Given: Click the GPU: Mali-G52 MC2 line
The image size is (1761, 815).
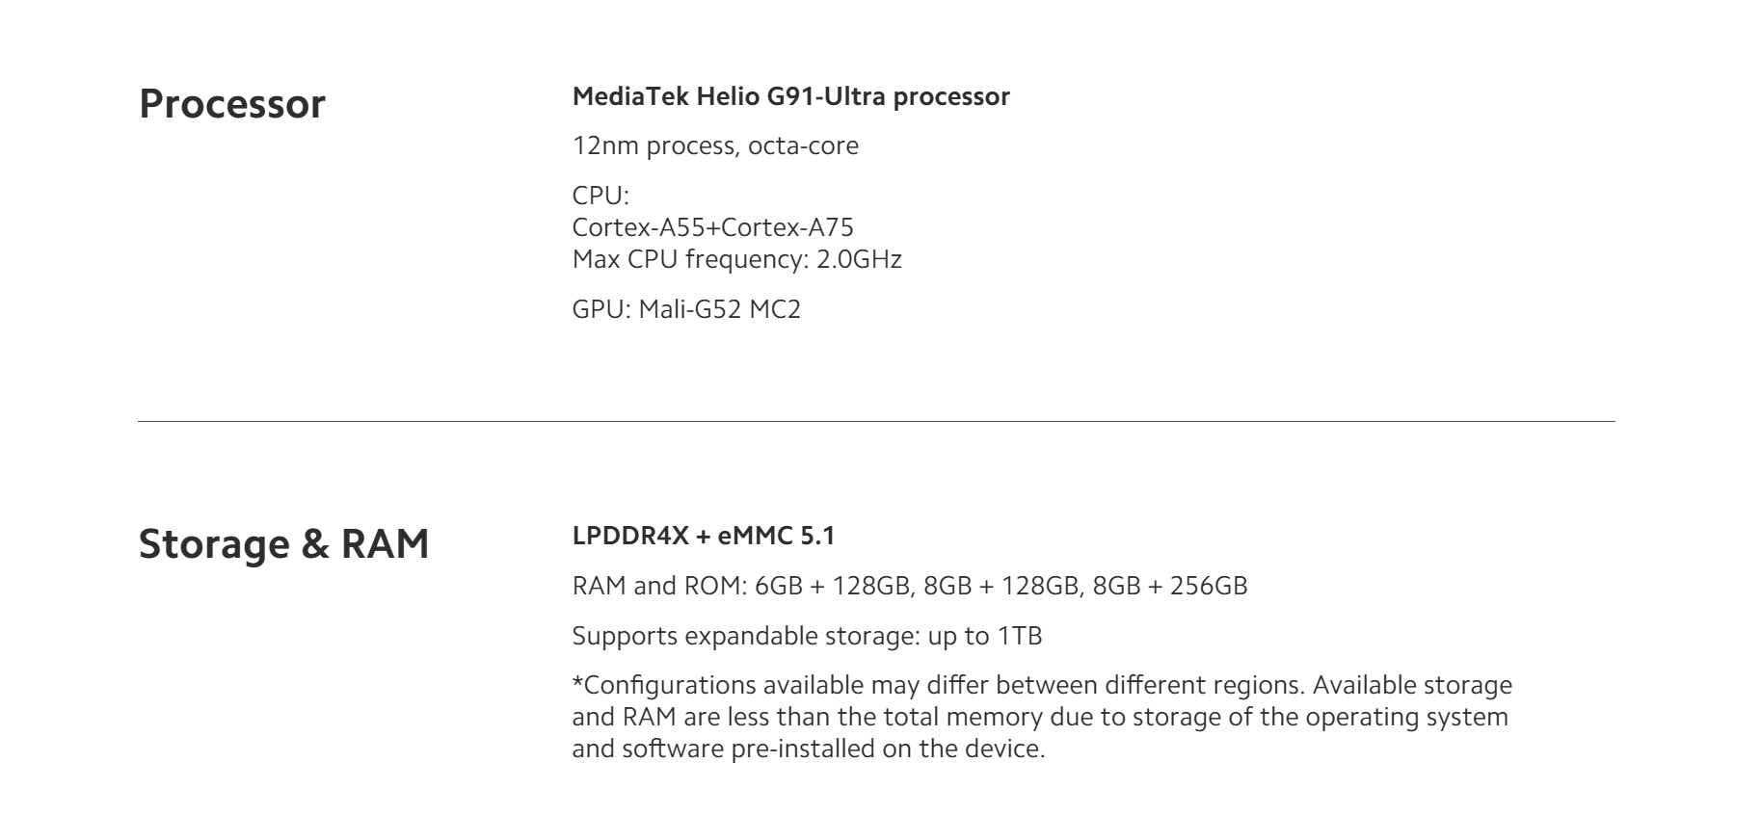Looking at the screenshot, I should pos(686,309).
